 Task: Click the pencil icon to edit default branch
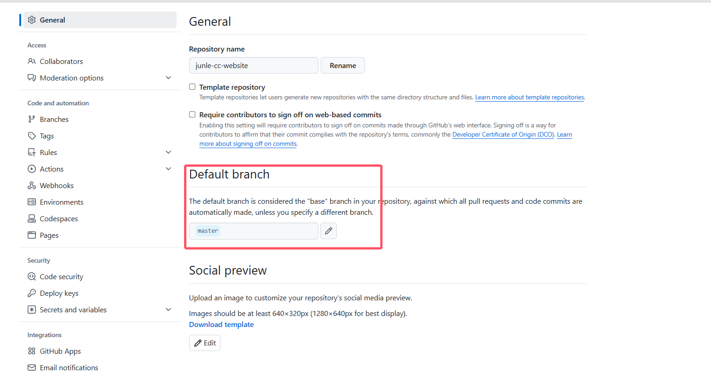tap(329, 231)
